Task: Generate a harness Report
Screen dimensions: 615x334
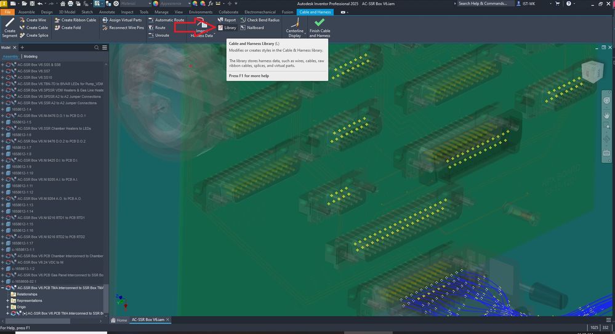Action: point(227,20)
